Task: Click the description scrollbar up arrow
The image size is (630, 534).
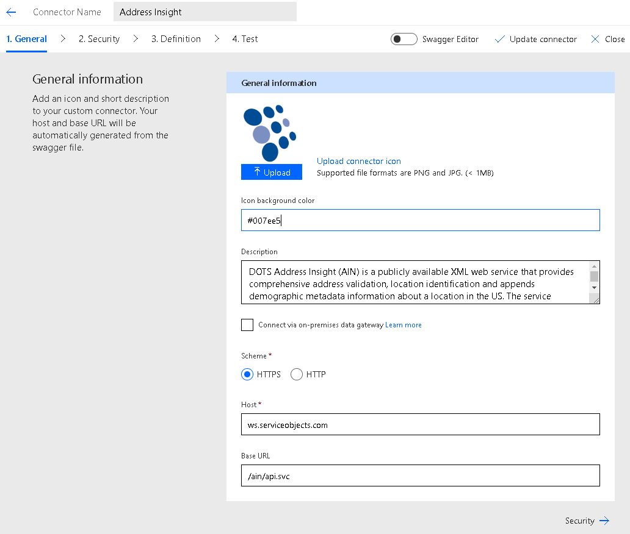Action: pyautogui.click(x=594, y=266)
